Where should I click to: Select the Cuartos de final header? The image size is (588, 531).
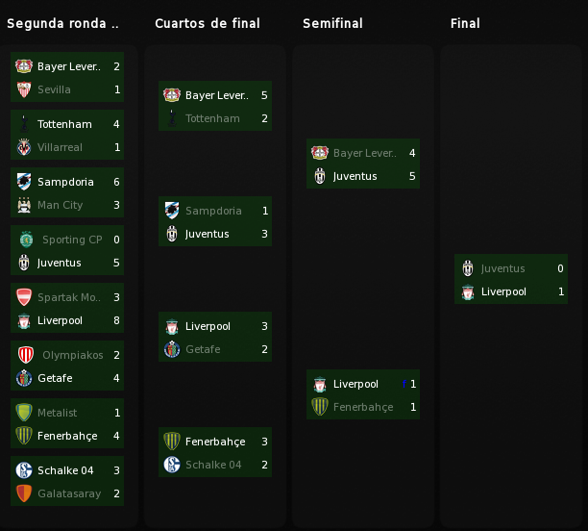pos(208,23)
